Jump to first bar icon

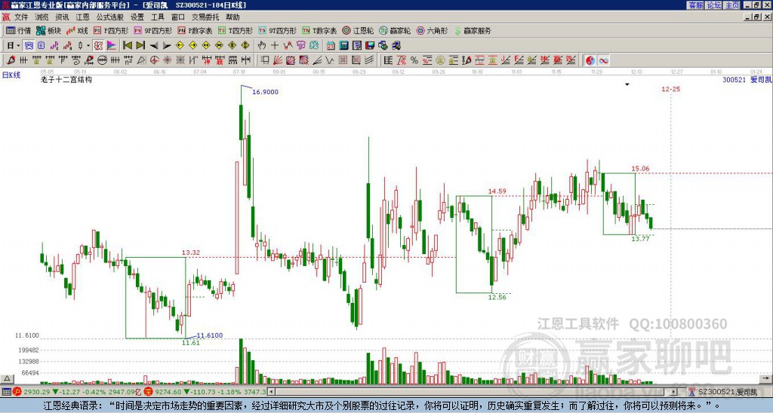point(127,46)
